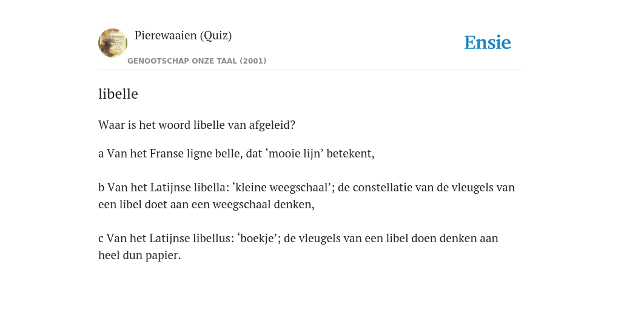Click the closing line 'heel dun papier'
Screen dimensions: 621x310
pos(139,256)
